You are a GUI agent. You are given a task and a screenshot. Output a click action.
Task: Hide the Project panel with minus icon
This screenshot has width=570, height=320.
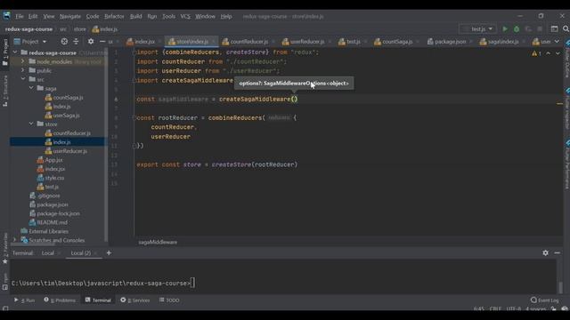coord(102,42)
